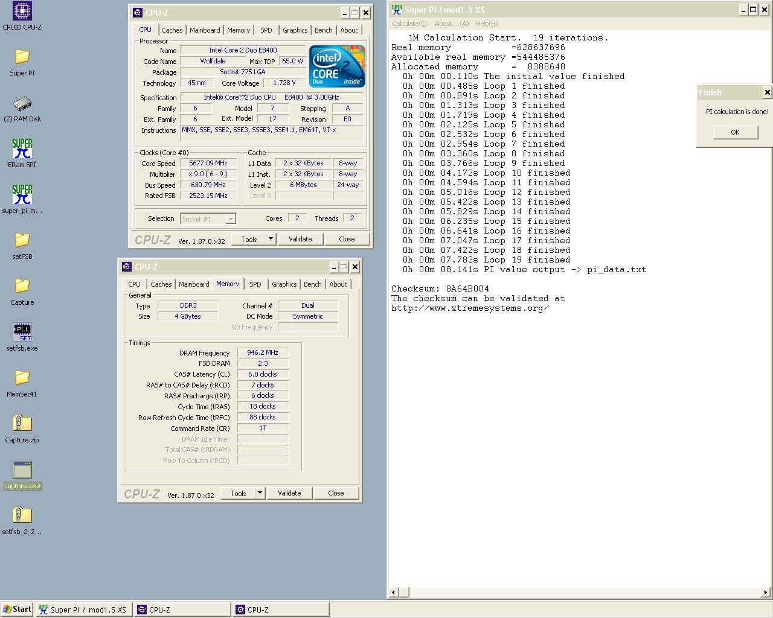This screenshot has height=618, width=773.
Task: Click the Intel Core 2 Duo logo
Action: pos(337,66)
